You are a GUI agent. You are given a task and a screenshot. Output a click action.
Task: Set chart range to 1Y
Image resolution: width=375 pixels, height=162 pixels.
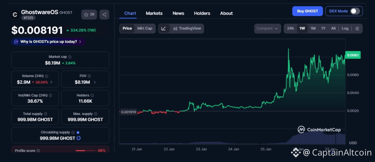pos(323,29)
